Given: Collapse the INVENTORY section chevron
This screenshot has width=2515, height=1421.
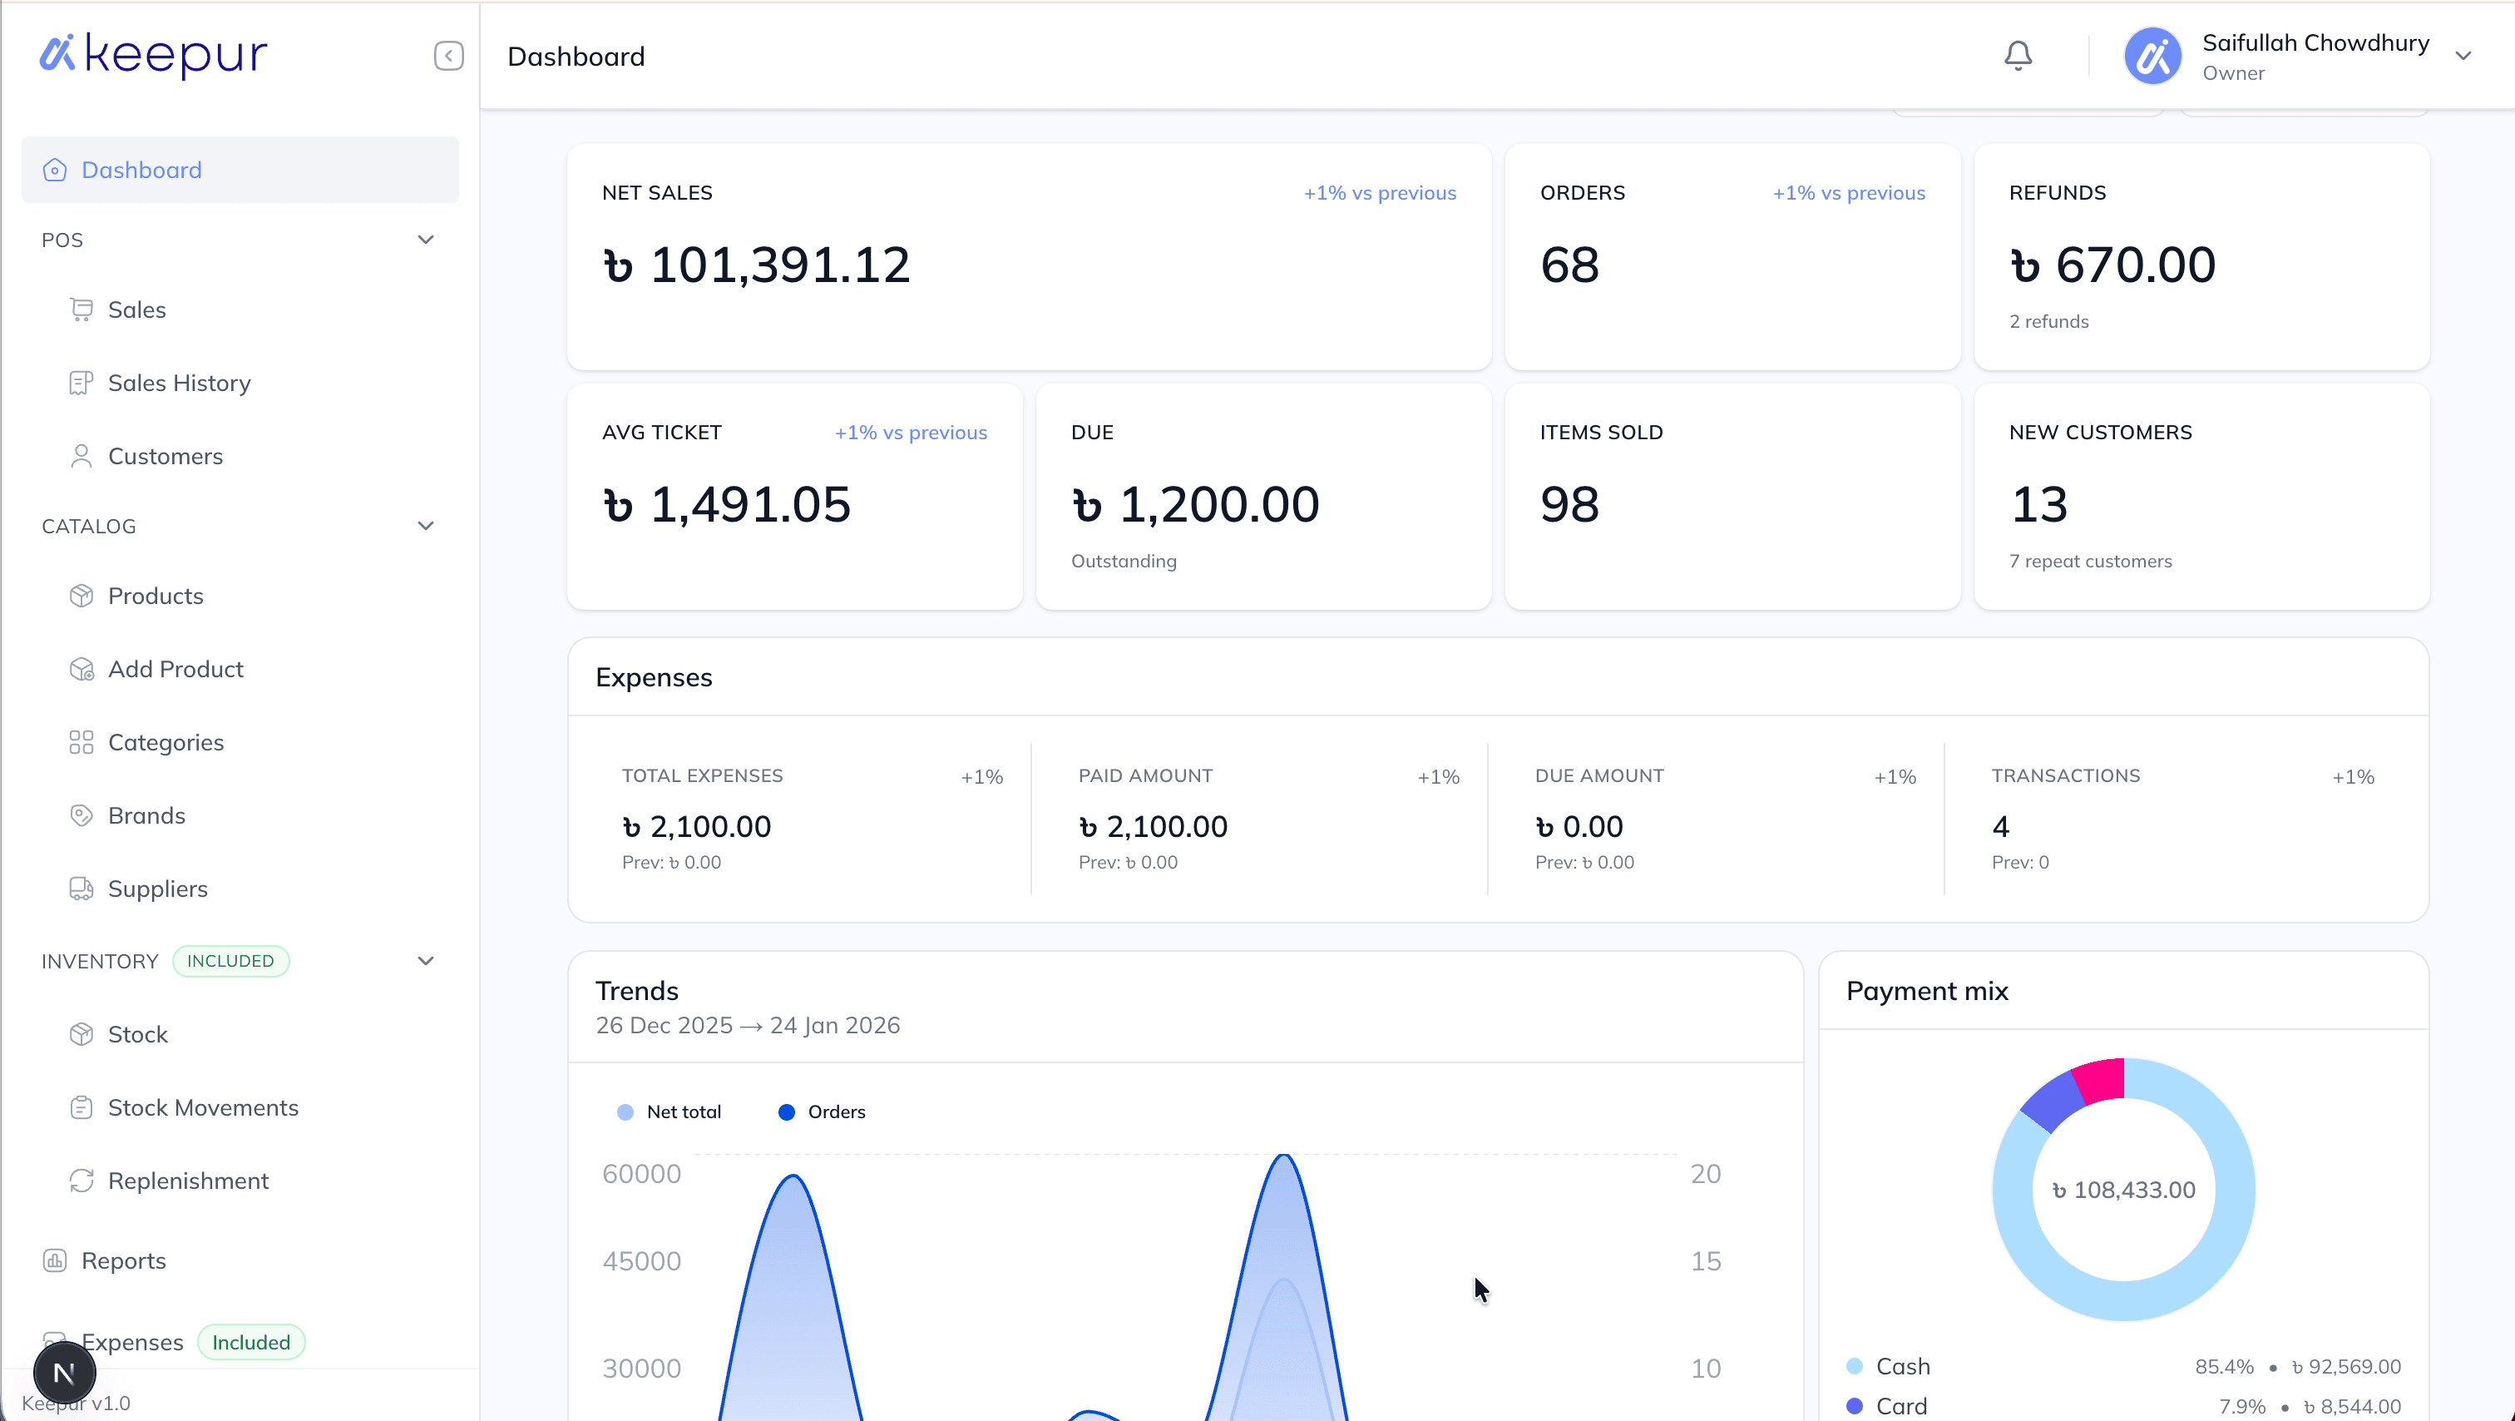Looking at the screenshot, I should pyautogui.click(x=426, y=961).
